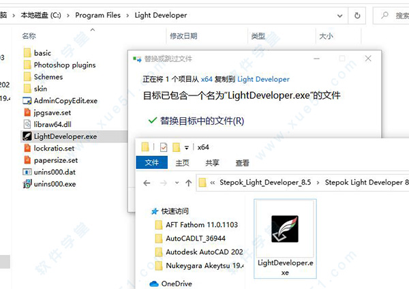Minimize the 替换或跳过文件 dialog

317,59
